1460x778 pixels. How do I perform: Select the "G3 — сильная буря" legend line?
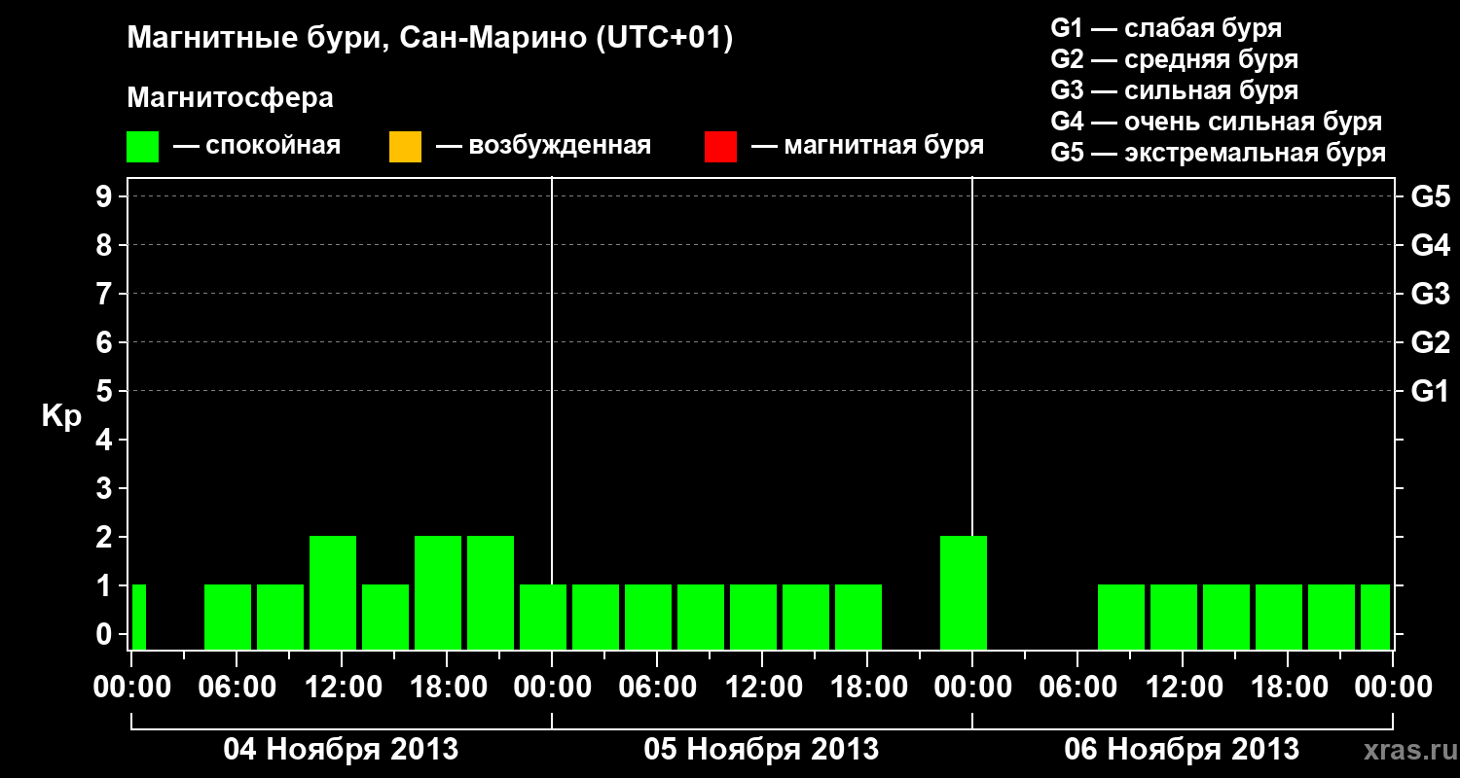1174,90
